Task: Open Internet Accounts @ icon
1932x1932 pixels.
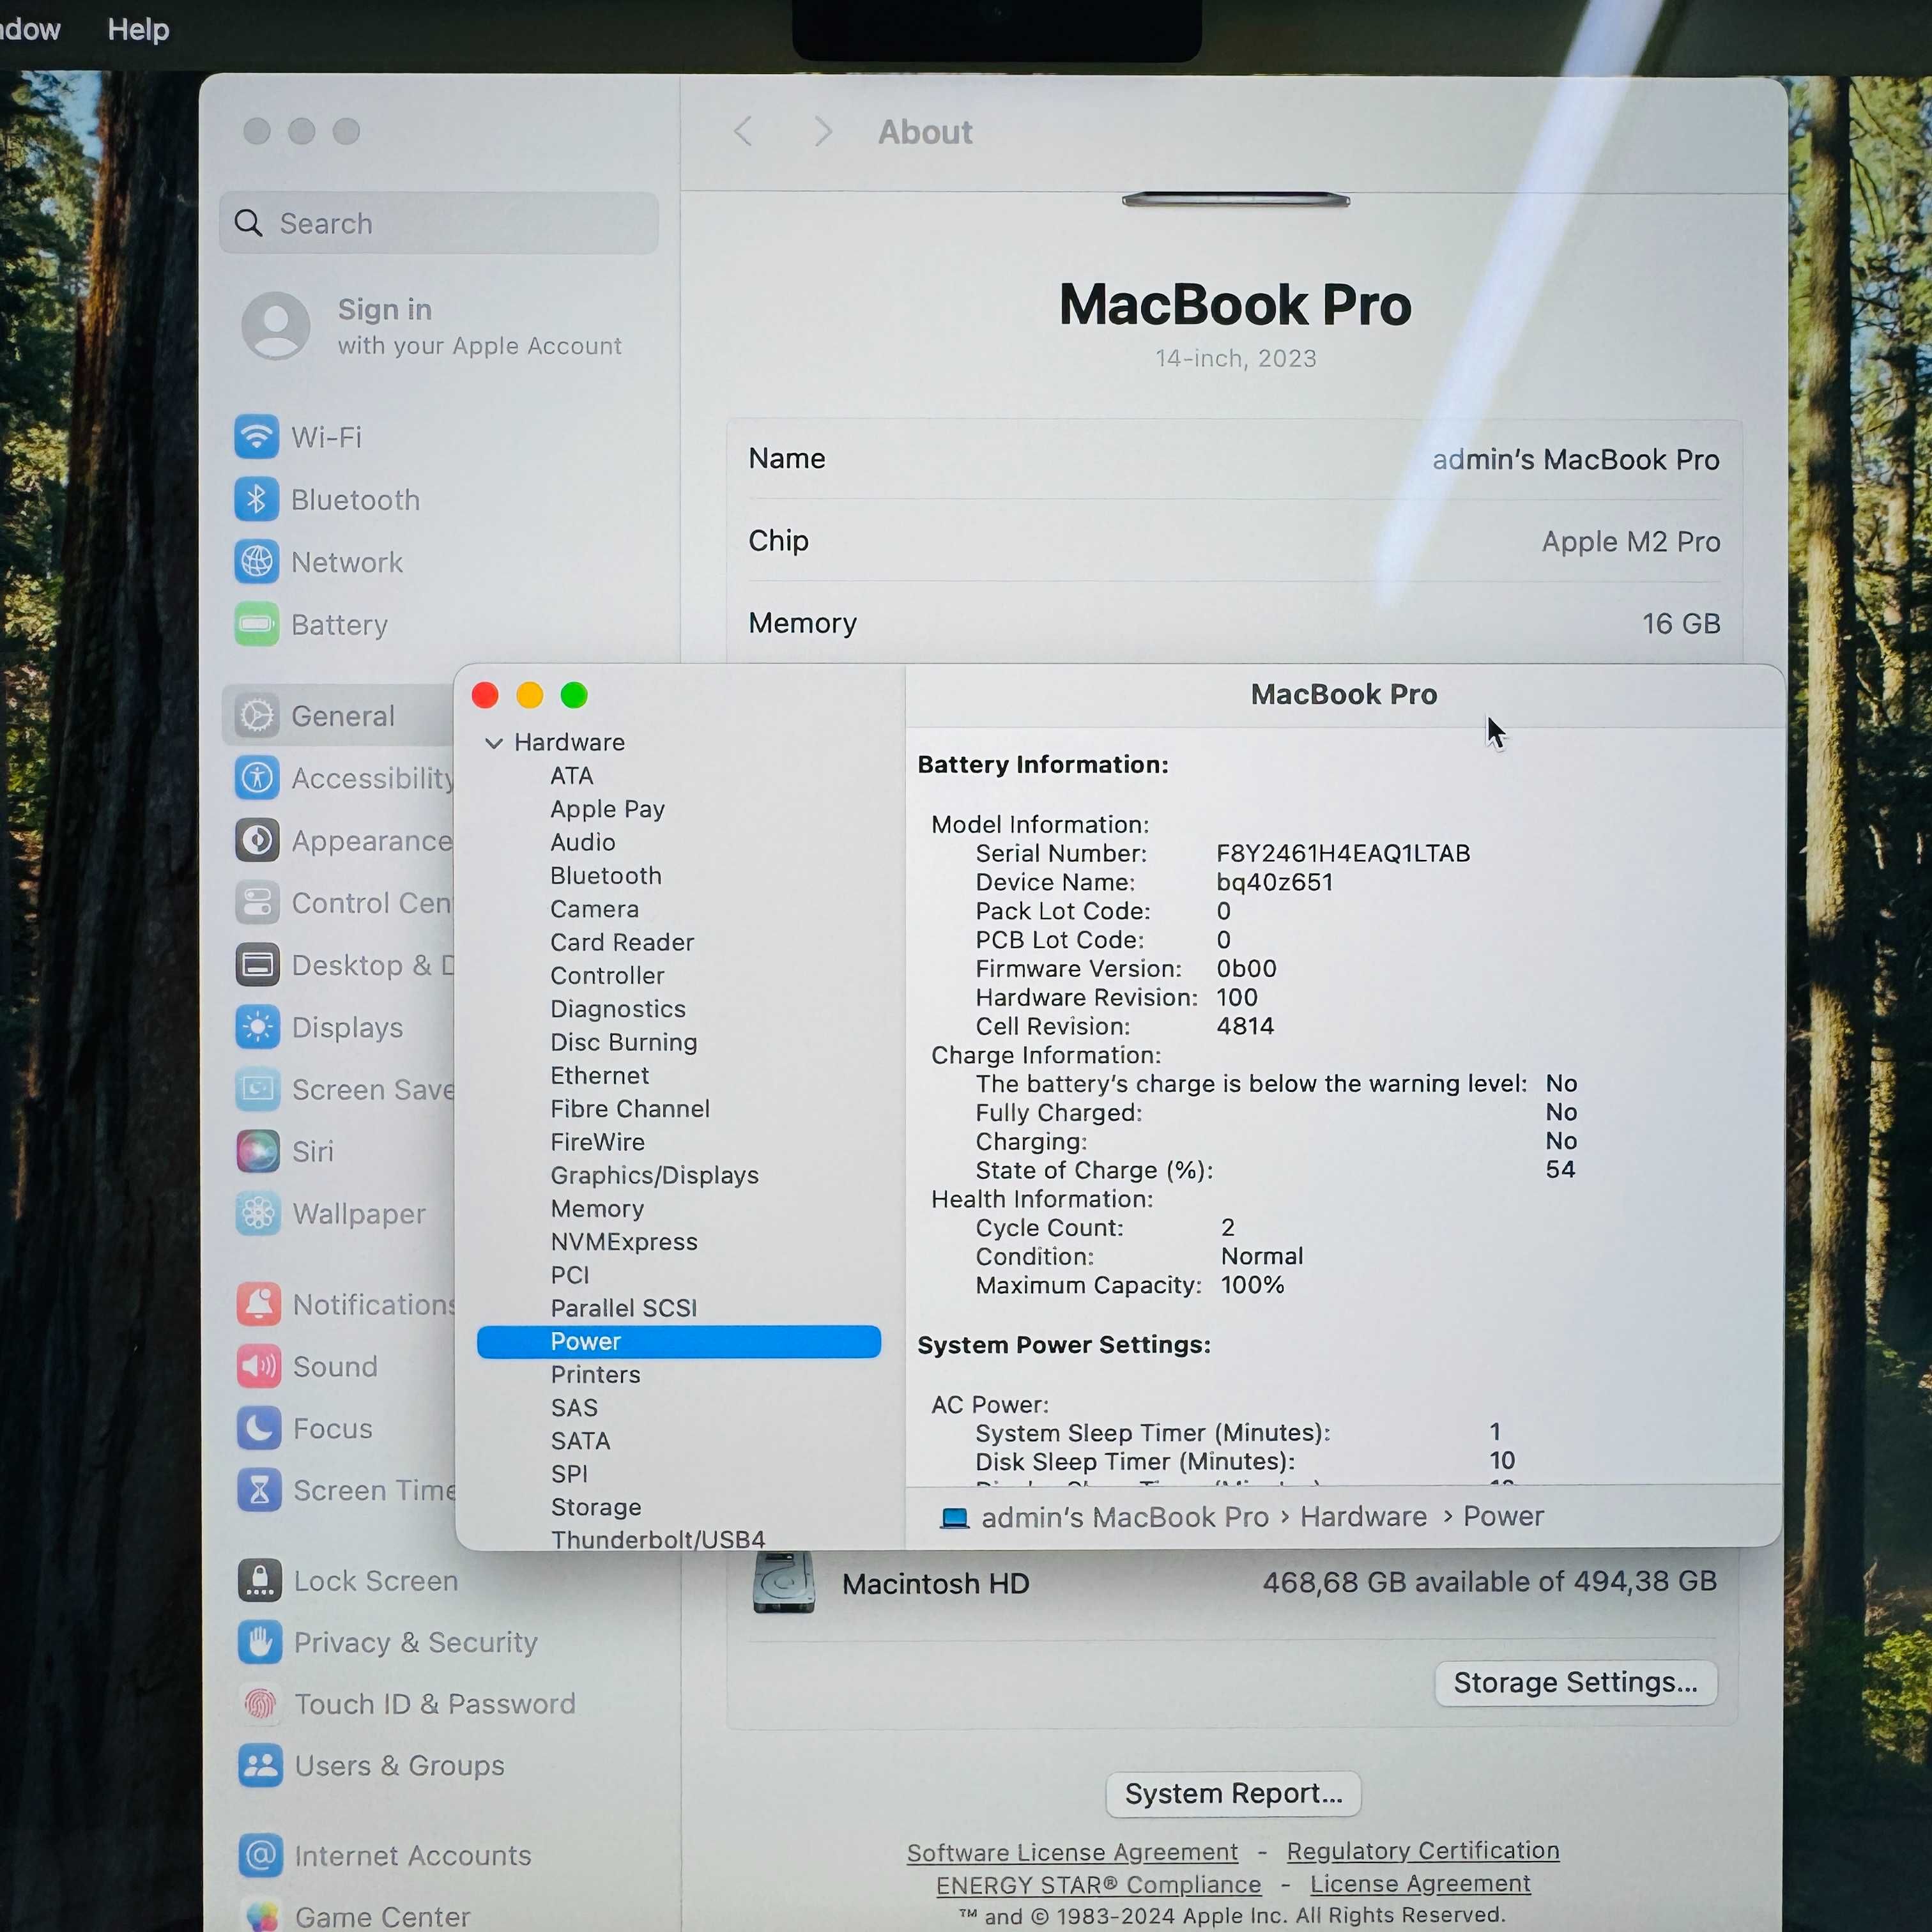Action: point(261,1856)
